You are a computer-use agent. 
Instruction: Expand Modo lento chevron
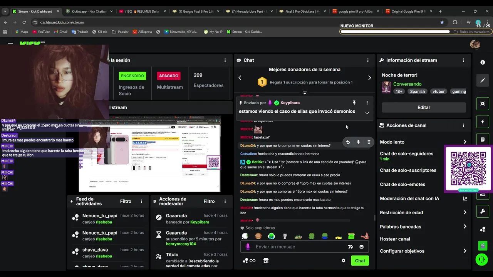tap(465, 142)
